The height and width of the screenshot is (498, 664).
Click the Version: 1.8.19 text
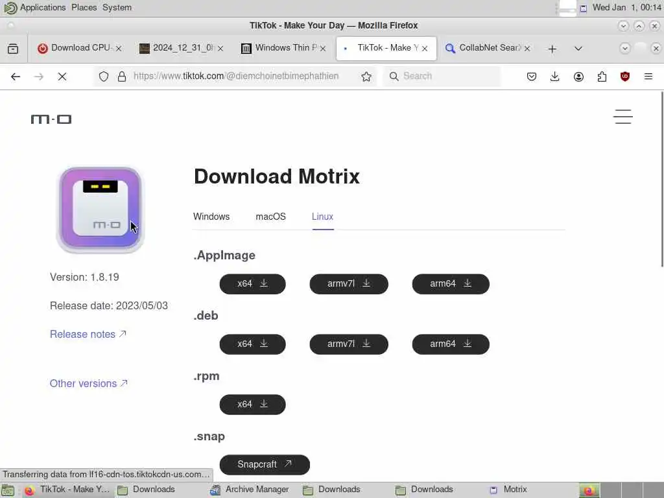84,278
